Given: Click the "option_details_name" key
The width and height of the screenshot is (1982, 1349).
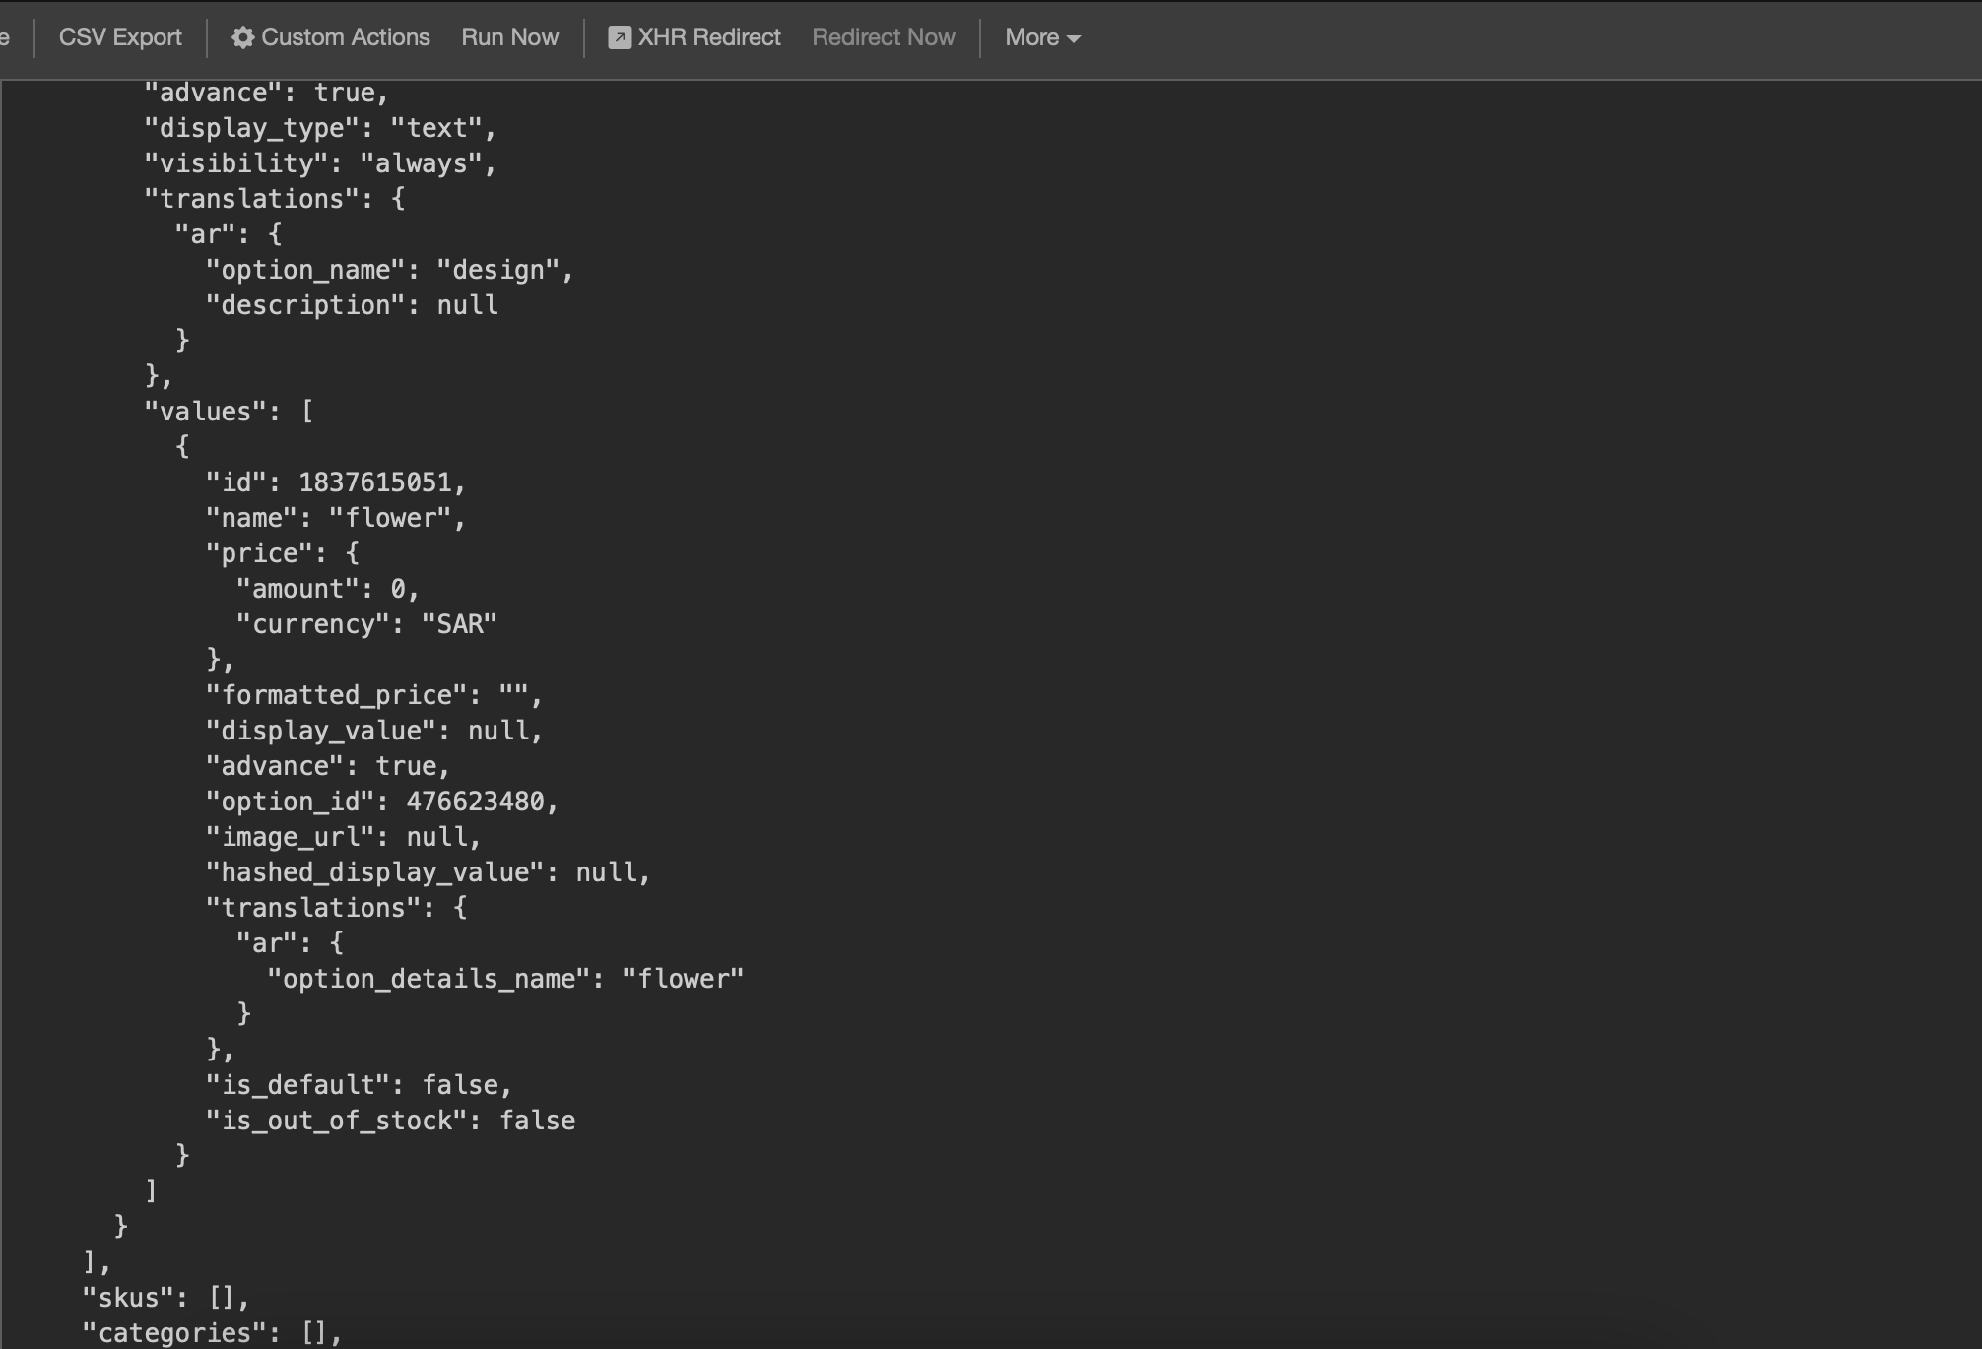Looking at the screenshot, I should pyautogui.click(x=429, y=979).
